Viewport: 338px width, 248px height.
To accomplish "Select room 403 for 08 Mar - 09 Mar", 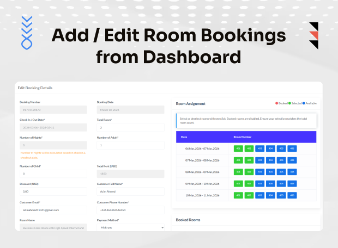I will click(x=259, y=172).
